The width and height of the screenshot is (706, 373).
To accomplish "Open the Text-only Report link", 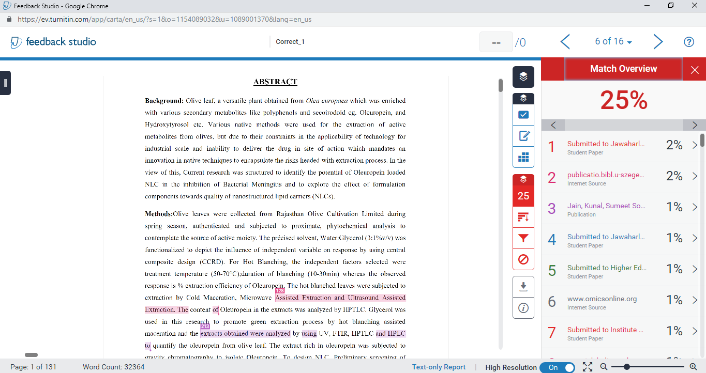I will pyautogui.click(x=439, y=367).
